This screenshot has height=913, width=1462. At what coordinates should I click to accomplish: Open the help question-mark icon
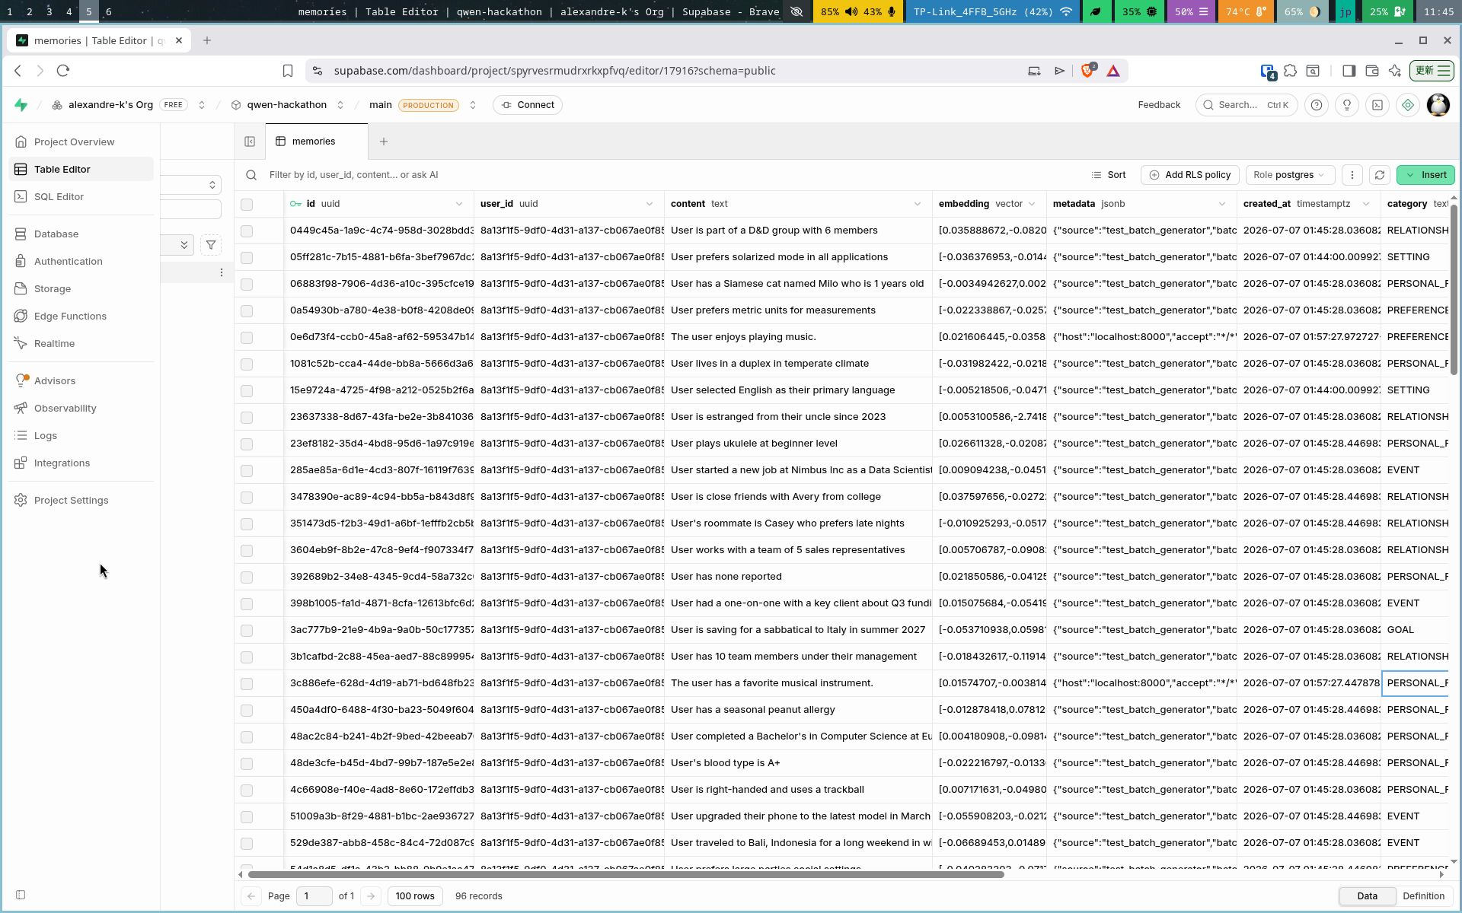(x=1317, y=105)
